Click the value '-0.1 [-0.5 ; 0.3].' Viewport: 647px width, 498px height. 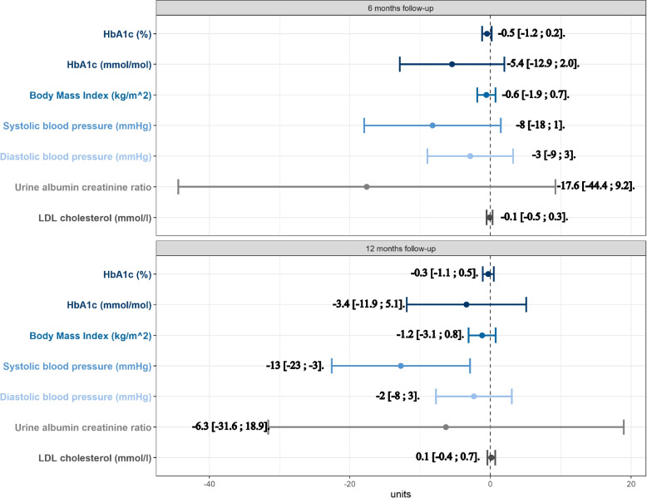(x=535, y=217)
